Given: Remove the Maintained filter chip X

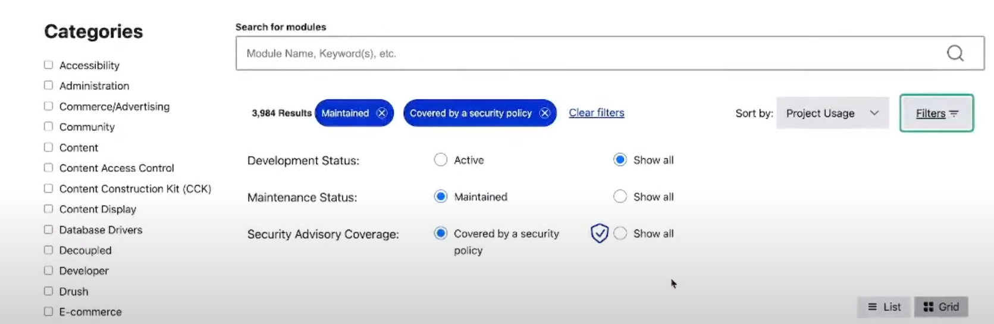Looking at the screenshot, I should pyautogui.click(x=382, y=113).
